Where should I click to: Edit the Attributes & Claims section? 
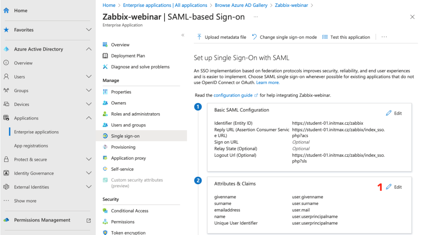point(394,187)
